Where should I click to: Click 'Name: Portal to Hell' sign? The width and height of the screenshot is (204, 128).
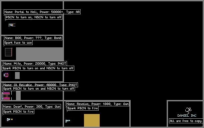42,12
